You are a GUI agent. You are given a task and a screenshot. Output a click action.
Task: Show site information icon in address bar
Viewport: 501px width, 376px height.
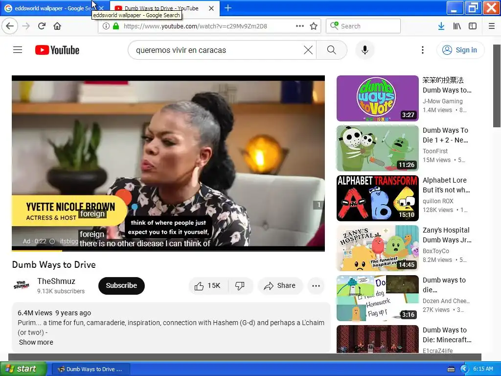point(106,26)
